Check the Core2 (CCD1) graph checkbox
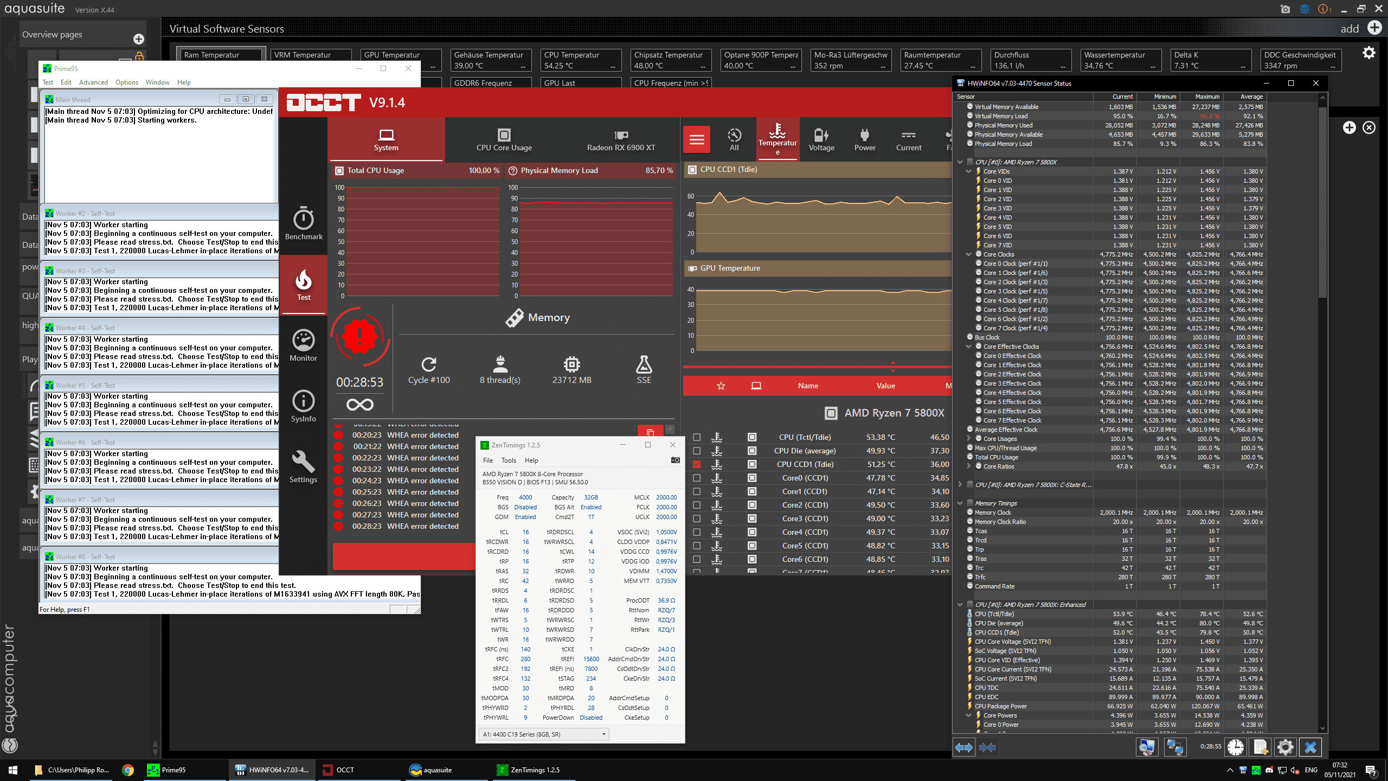1388x781 pixels. pos(697,505)
